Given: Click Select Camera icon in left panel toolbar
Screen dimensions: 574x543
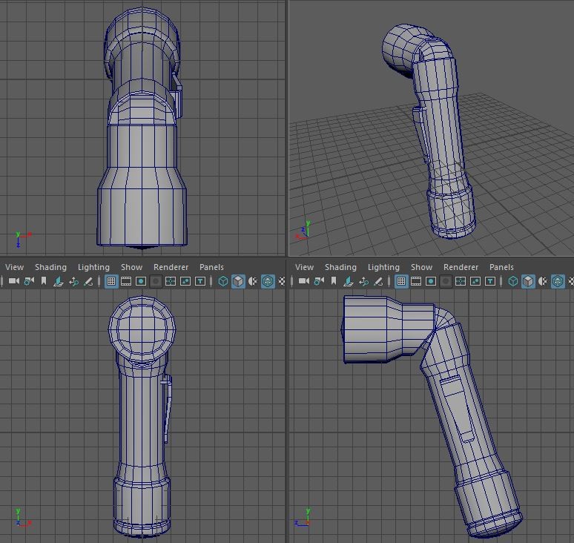Looking at the screenshot, I should [x=14, y=281].
